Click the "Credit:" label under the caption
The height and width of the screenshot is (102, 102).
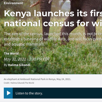[7, 83]
